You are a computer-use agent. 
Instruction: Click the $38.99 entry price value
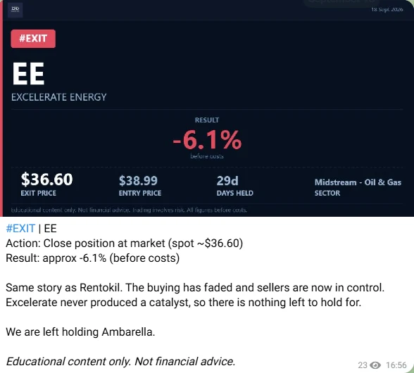(138, 181)
